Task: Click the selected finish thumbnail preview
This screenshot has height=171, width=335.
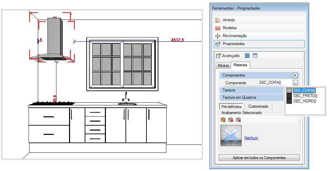Action: click(231, 136)
